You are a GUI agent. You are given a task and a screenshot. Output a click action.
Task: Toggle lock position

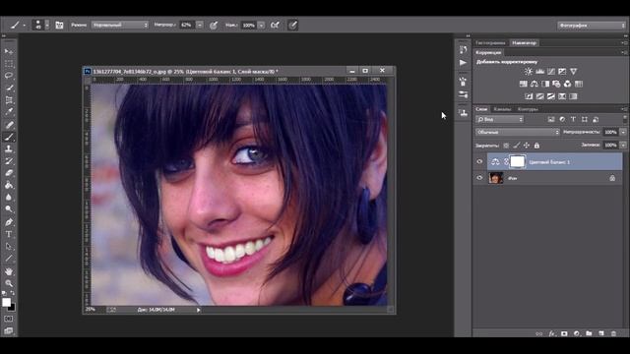(x=527, y=146)
